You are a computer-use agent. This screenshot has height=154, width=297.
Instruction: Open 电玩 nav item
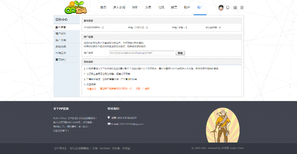(x=161, y=8)
